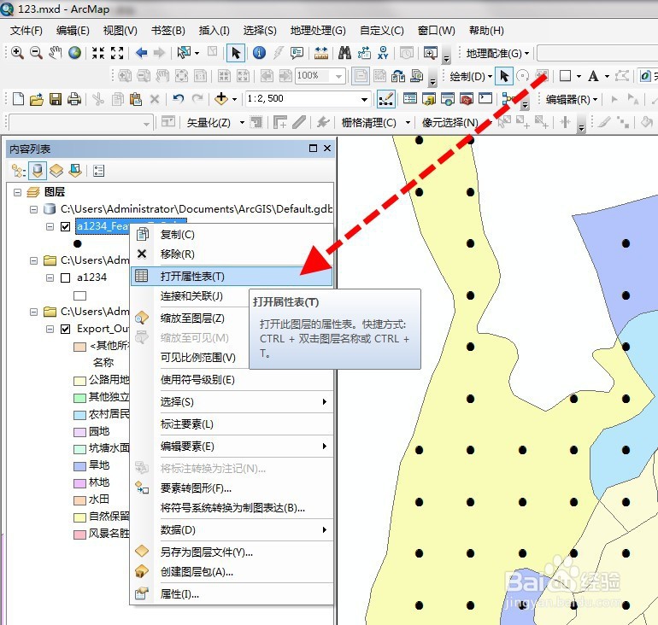This screenshot has width=658, height=625.
Task: Click the Add Data plus icon
Action: click(x=221, y=99)
